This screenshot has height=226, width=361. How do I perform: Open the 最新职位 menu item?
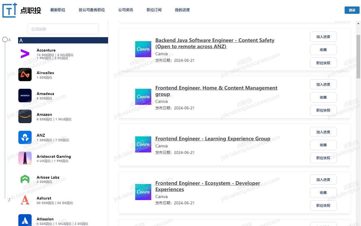tap(58, 10)
